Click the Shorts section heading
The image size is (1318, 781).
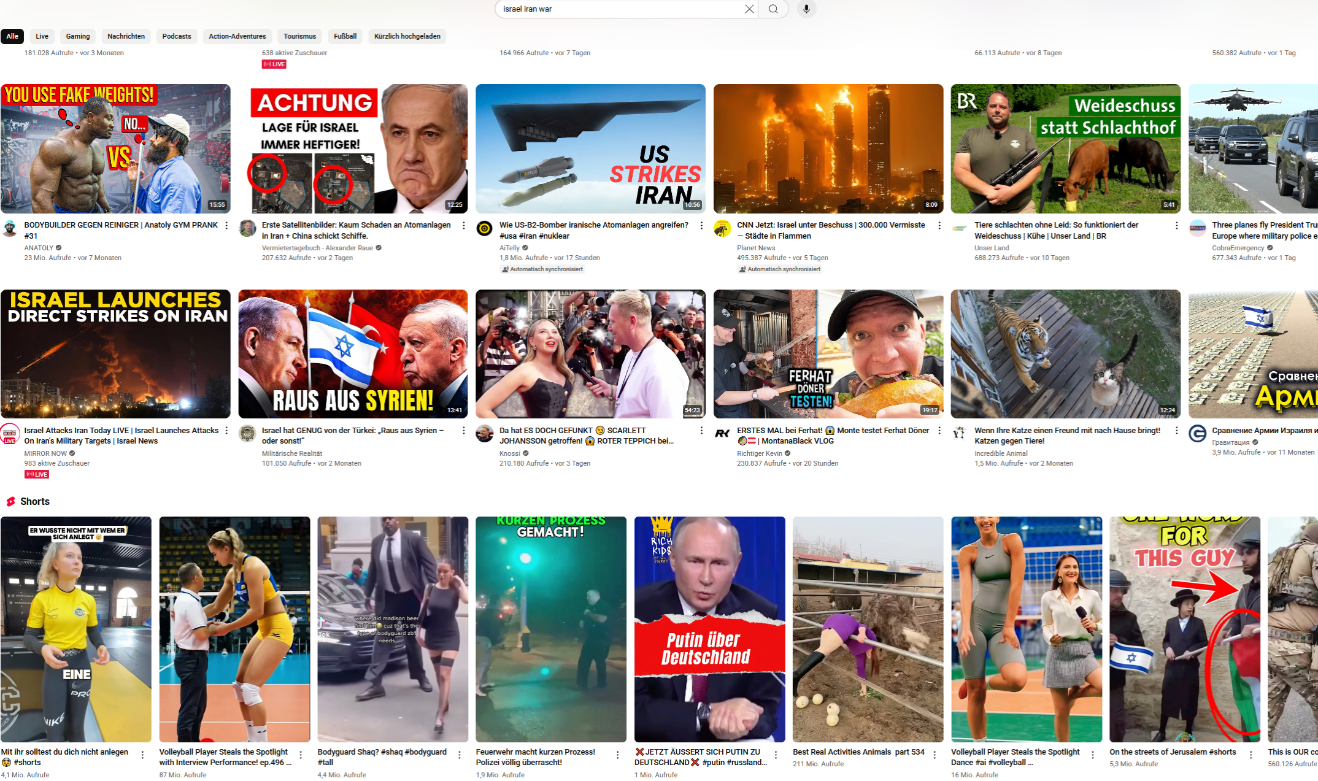click(35, 501)
